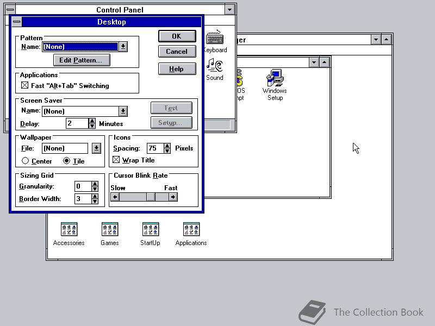Viewport: 435px width, 326px height.
Task: Click the screen saver Setup button
Action: pos(171,123)
